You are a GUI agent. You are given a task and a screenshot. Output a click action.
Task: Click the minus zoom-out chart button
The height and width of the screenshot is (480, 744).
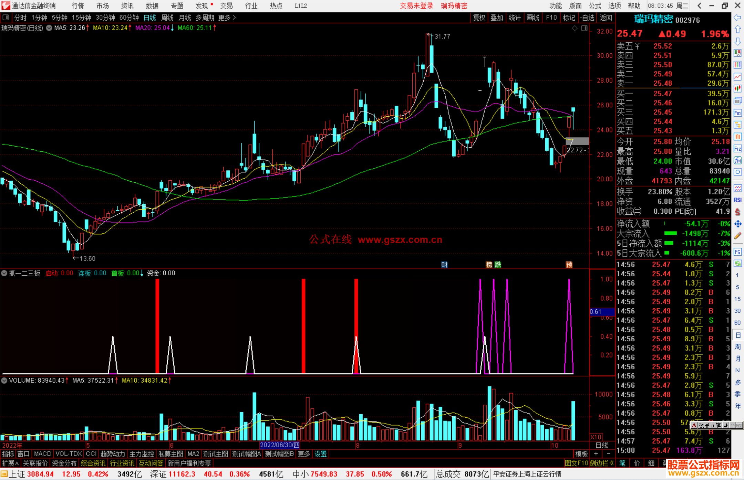tap(609, 454)
